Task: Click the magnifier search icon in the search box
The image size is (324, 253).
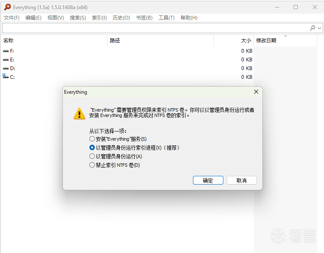Action: coord(312,28)
